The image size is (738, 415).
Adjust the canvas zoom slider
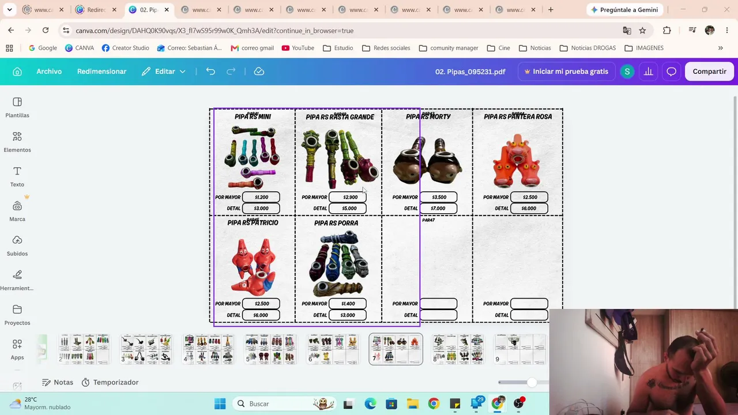531,382
